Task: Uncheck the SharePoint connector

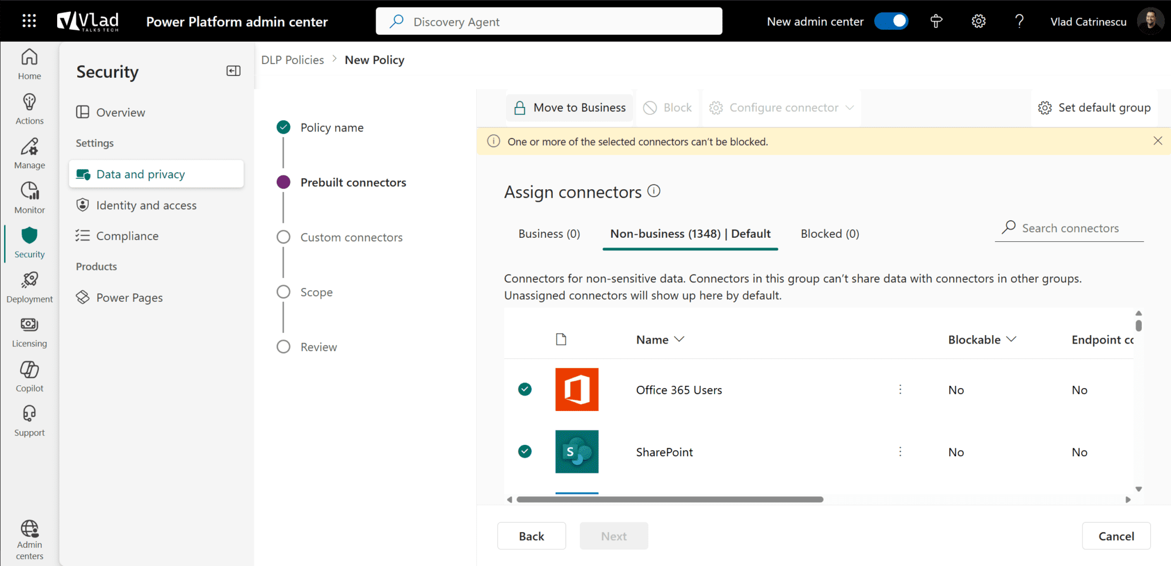Action: [x=524, y=451]
